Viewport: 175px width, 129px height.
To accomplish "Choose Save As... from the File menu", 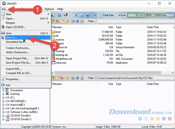I will (11, 38).
